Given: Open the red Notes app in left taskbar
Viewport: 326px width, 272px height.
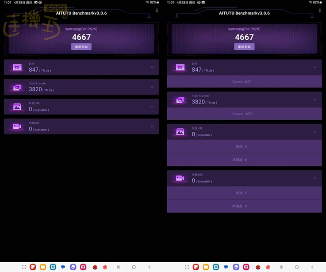Looking at the screenshot, I should click(33, 267).
